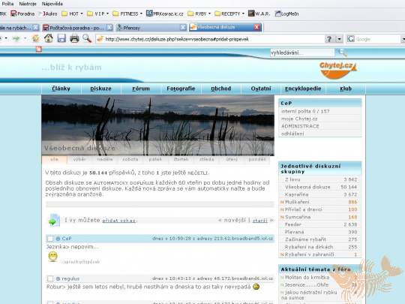Click the vyhledávání search field
The image size is (405, 304).
(x=302, y=53)
